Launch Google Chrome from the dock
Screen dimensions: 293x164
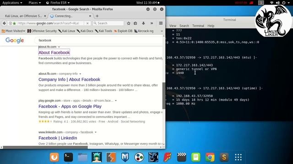pyautogui.click(x=210, y=157)
